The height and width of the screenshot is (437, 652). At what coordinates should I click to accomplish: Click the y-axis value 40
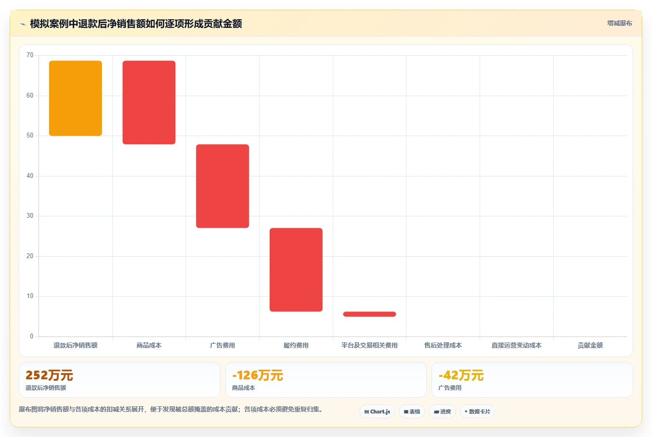[30, 176]
